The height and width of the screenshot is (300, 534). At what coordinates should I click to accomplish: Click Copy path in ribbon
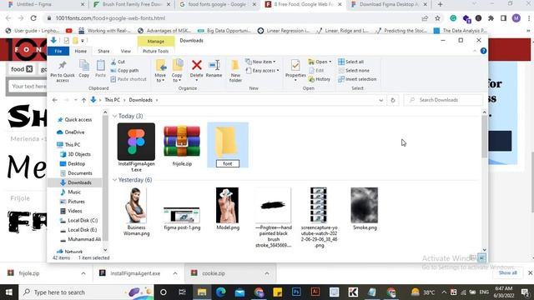click(x=124, y=70)
